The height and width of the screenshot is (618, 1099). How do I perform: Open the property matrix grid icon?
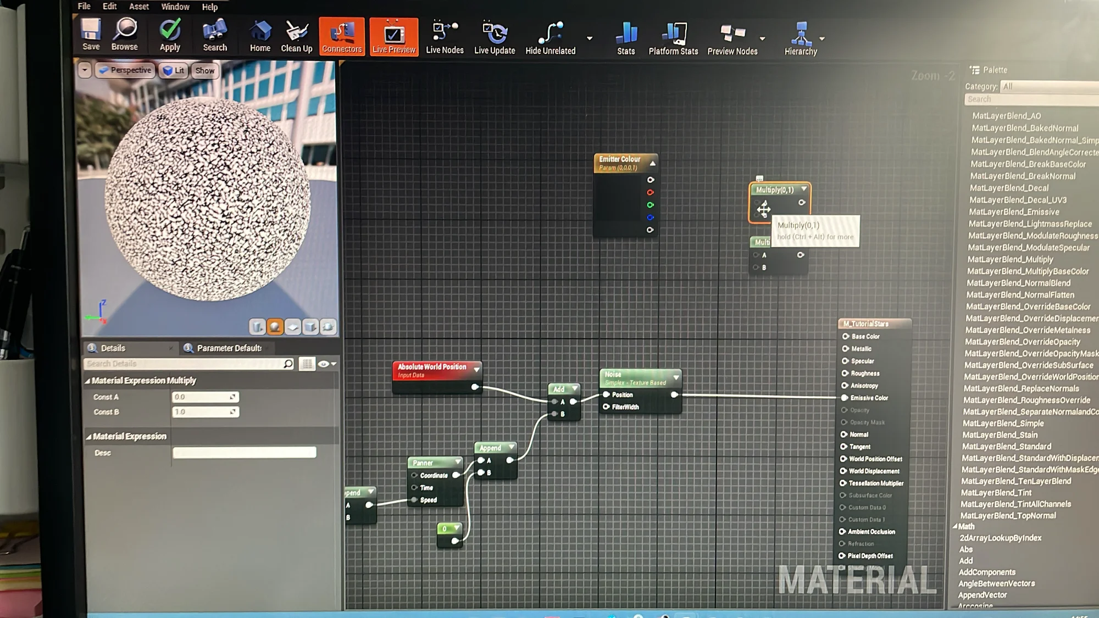[307, 364]
